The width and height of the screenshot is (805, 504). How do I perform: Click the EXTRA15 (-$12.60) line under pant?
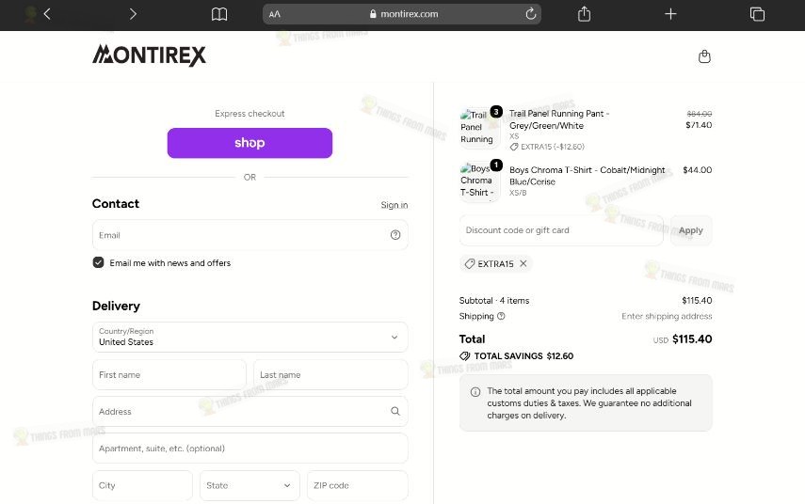tap(547, 147)
